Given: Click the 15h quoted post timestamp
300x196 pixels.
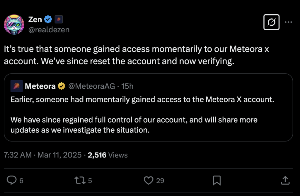Looking at the screenshot, I should coord(127,86).
